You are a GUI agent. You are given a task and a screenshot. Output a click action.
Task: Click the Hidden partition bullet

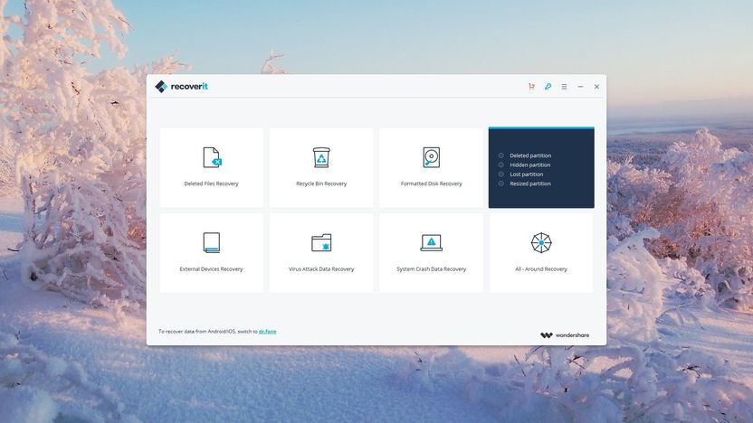coord(500,164)
